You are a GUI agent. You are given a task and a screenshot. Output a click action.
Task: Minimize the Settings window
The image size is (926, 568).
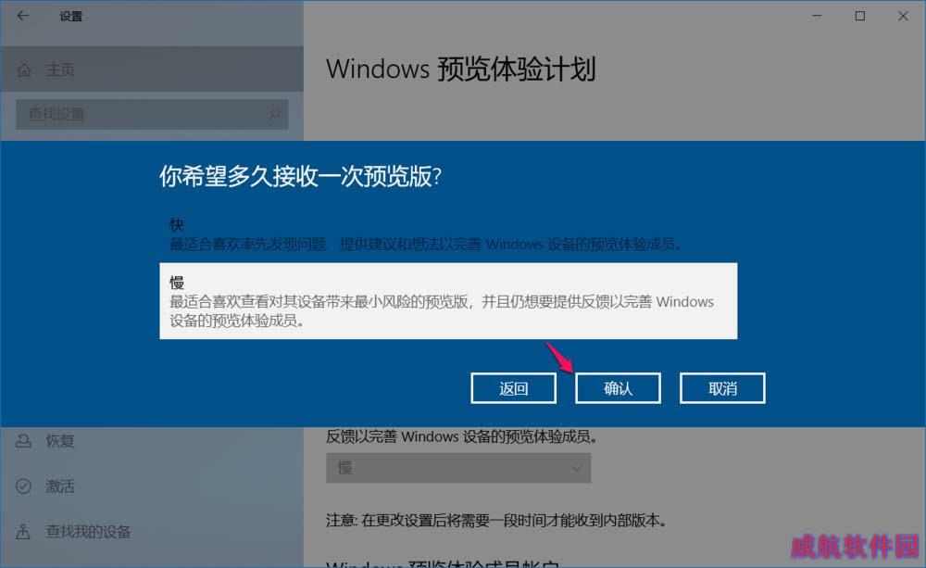tap(817, 16)
